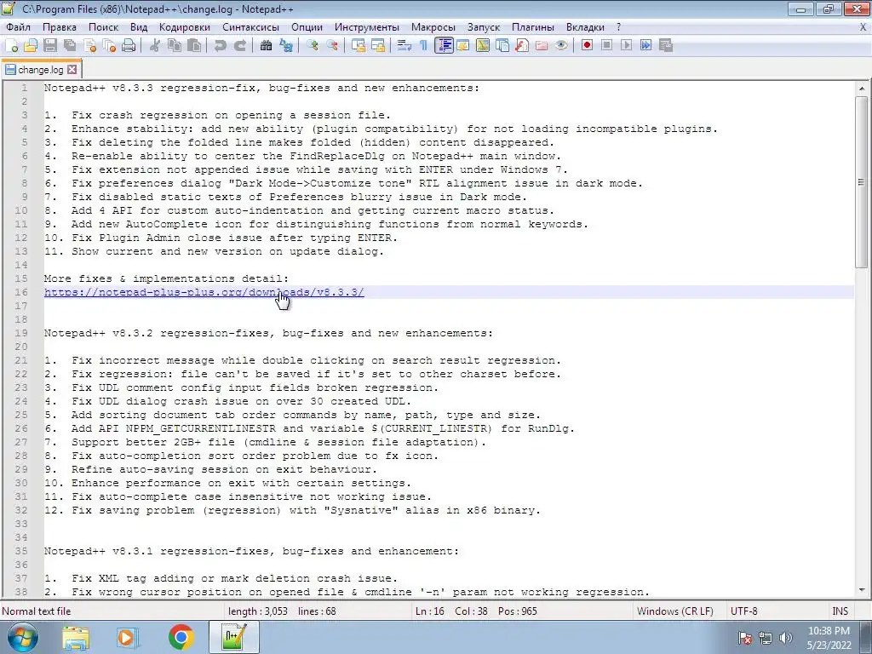Viewport: 872px width, 654px height.
Task: Click the volume speaker tray icon
Action: [786, 638]
